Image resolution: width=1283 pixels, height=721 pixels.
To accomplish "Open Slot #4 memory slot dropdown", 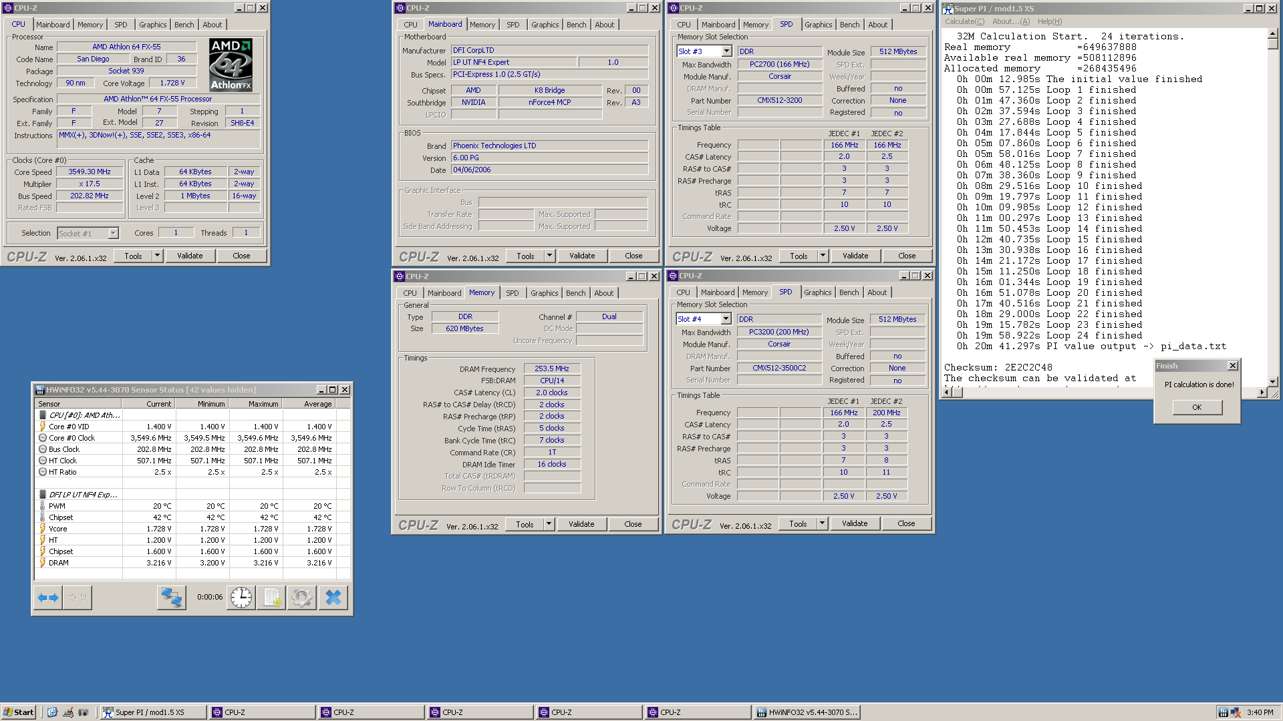I will (x=726, y=319).
